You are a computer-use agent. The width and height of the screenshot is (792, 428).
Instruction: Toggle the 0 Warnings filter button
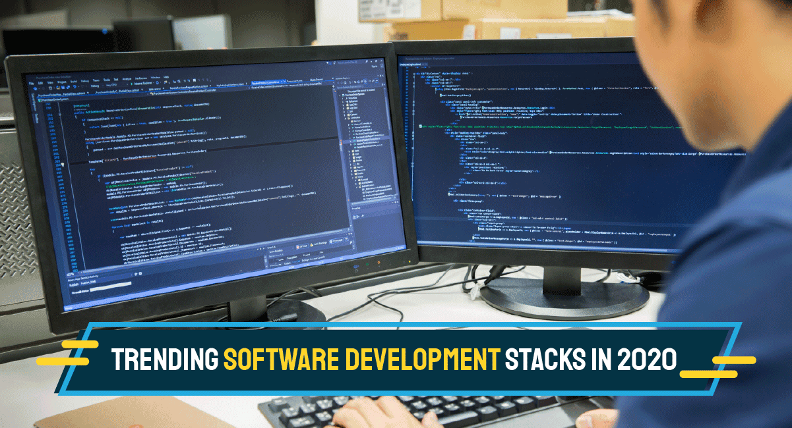pos(319,244)
